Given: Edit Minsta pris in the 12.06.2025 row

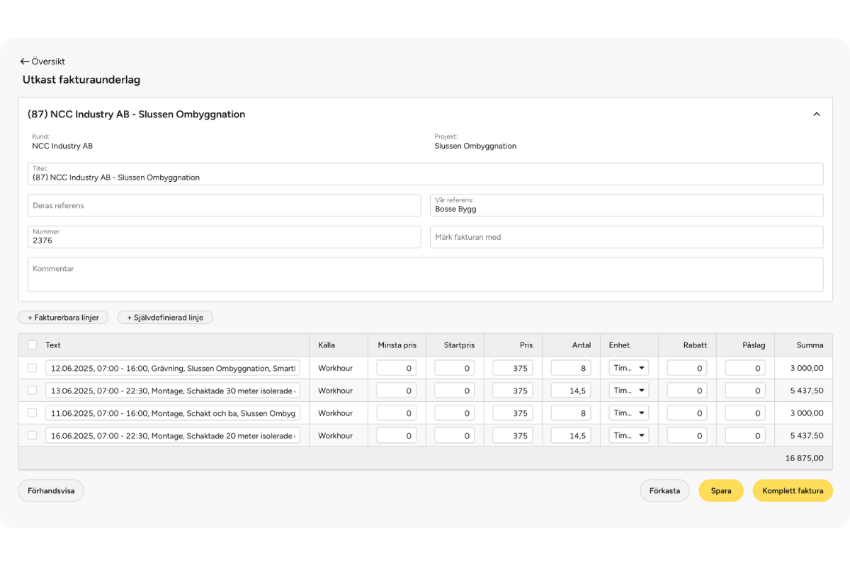Looking at the screenshot, I should click(x=397, y=368).
